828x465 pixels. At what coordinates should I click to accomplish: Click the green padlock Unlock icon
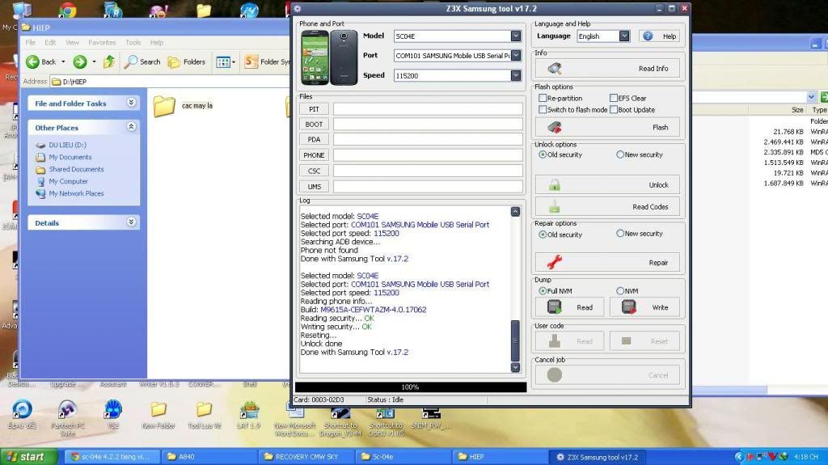coord(555,185)
